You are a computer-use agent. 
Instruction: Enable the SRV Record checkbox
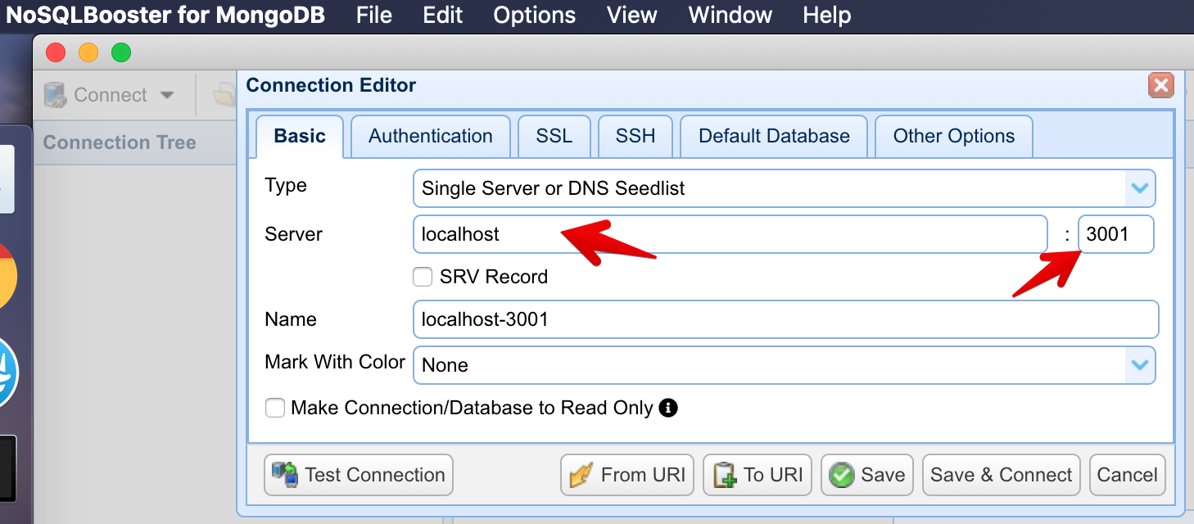[x=423, y=277]
